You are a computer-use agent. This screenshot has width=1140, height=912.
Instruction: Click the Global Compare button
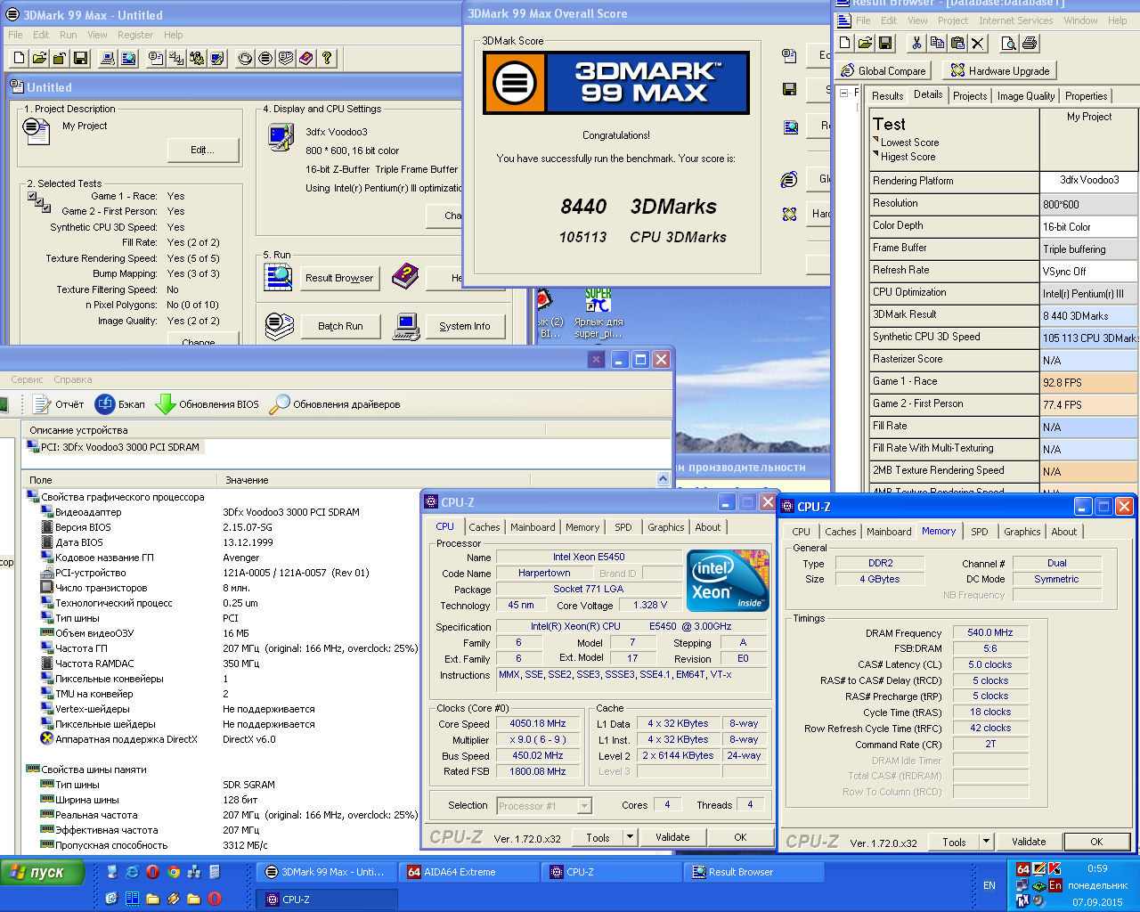coord(884,70)
